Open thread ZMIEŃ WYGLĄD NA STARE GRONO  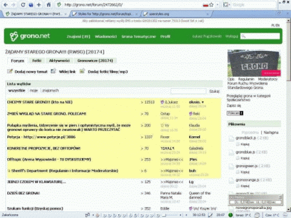coord(47,114)
